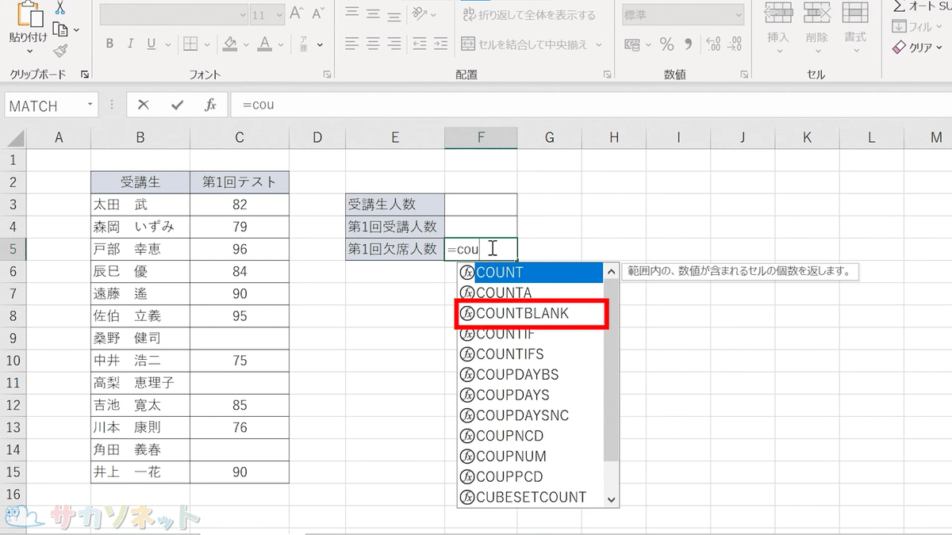Click the increase decimal places icon
The width and height of the screenshot is (952, 535).
click(x=713, y=44)
